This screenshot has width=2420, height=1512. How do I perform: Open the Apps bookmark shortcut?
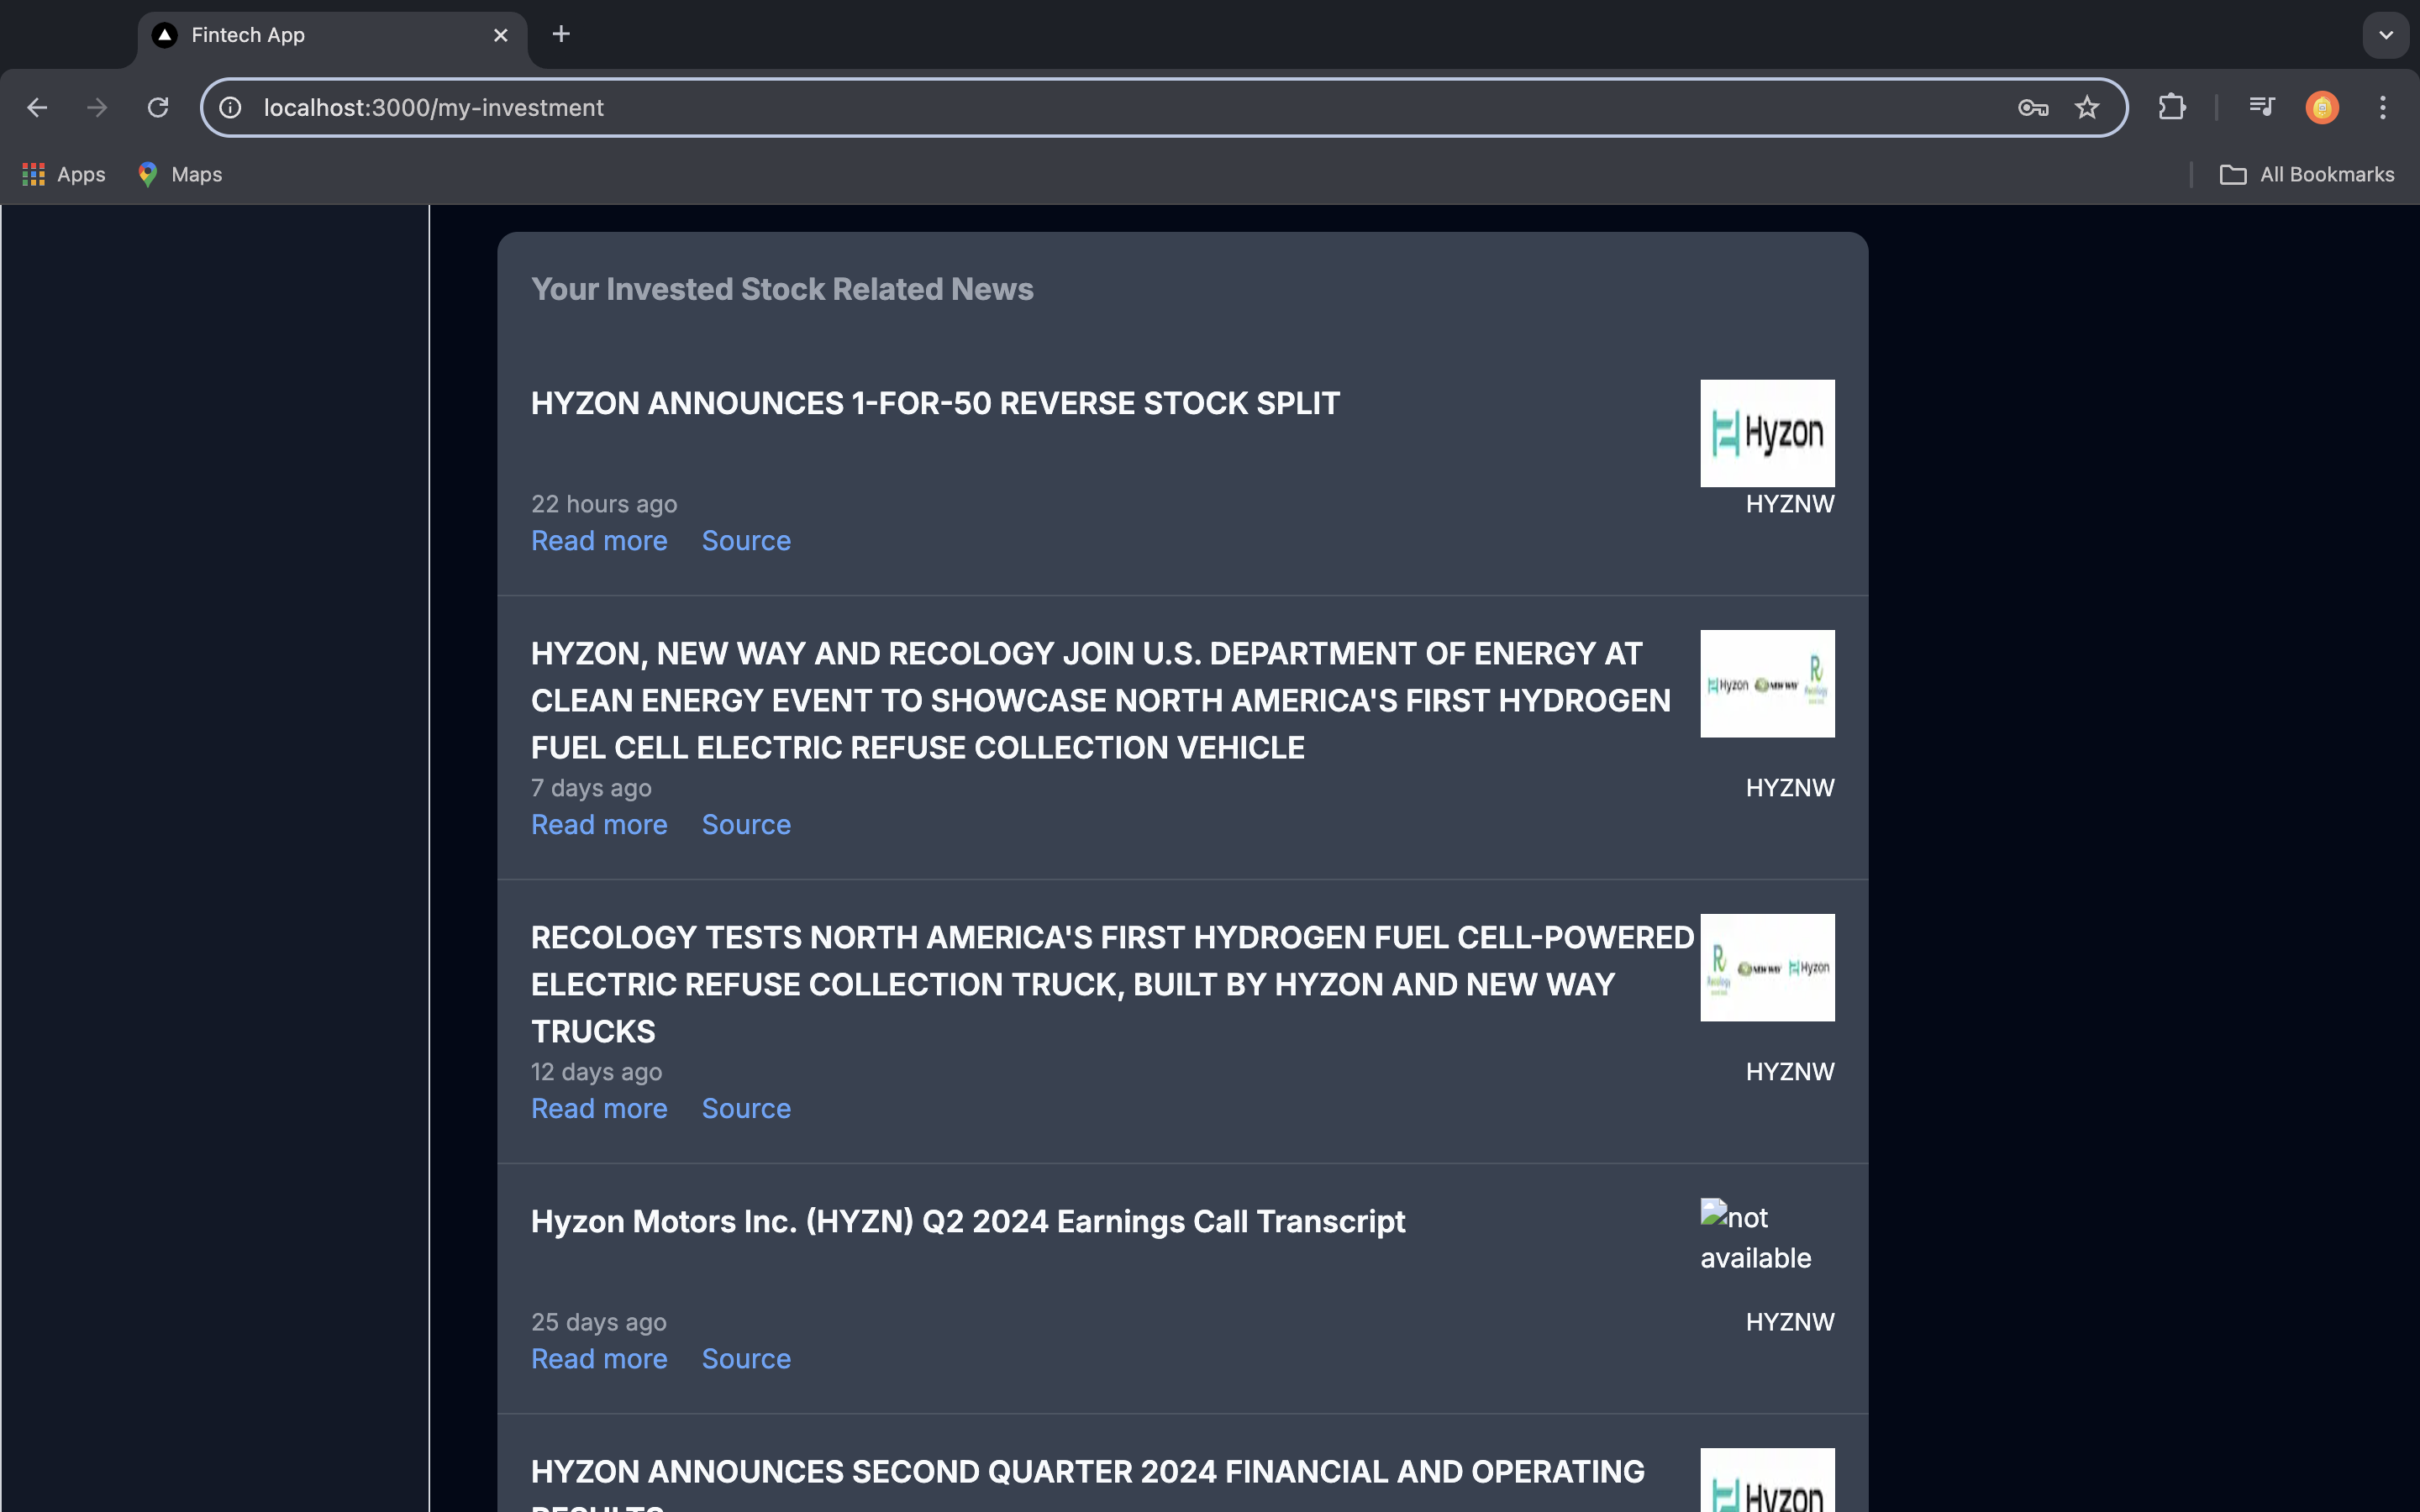pyautogui.click(x=64, y=175)
